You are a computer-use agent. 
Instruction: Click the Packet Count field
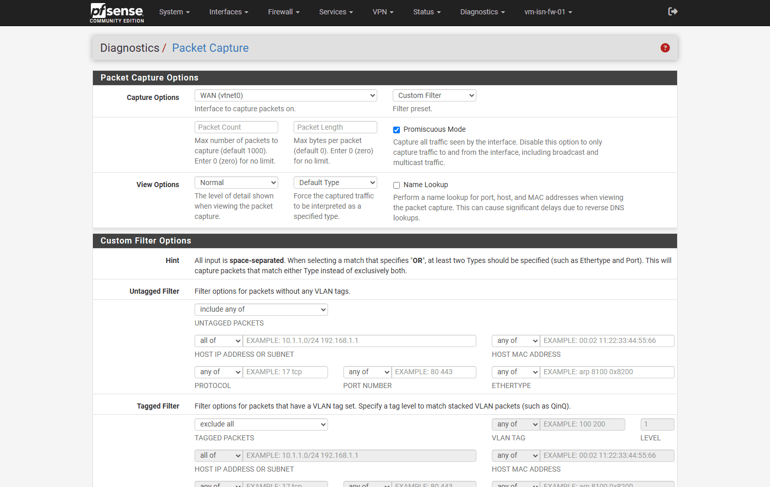pos(236,127)
